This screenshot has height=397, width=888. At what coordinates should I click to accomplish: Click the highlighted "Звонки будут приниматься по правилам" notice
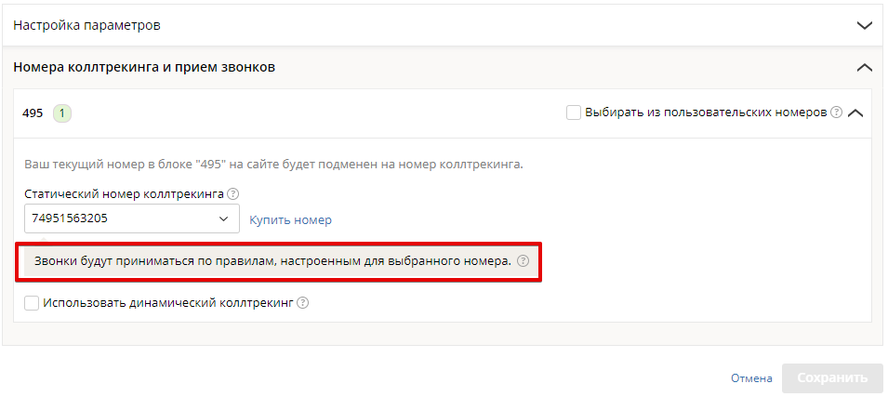pos(279,261)
